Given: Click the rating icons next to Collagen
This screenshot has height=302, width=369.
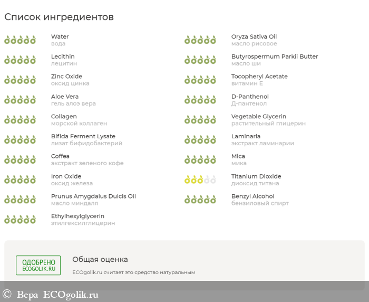Looking at the screenshot, I should click(20, 120).
